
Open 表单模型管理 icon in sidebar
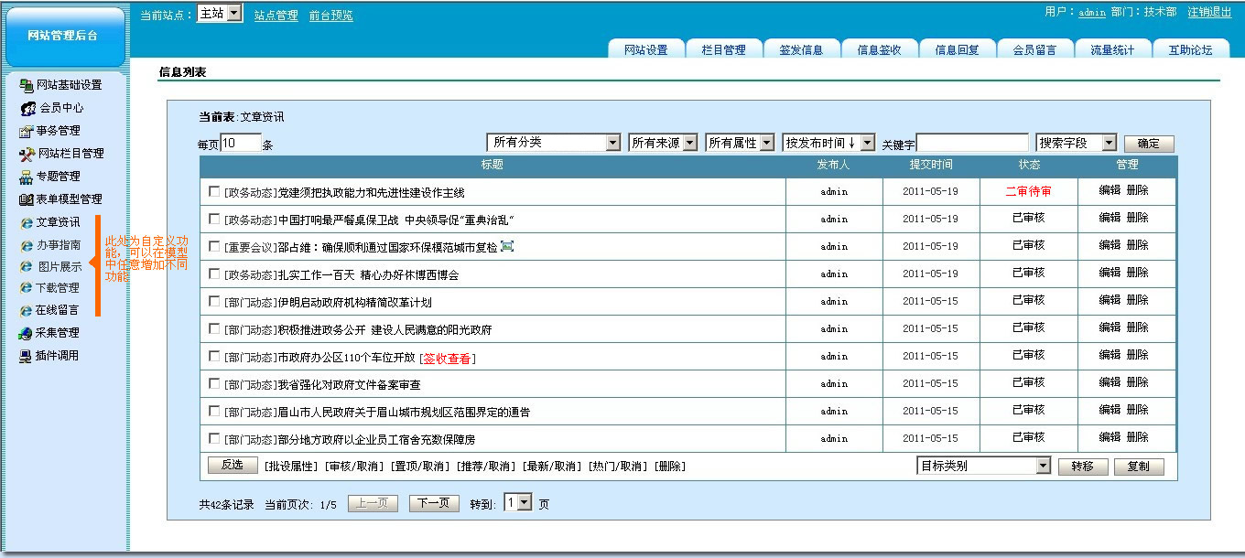click(x=26, y=199)
